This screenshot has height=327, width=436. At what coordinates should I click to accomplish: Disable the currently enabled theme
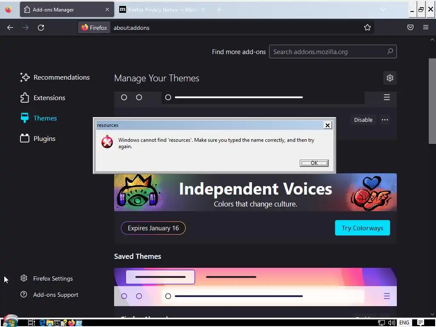[x=363, y=120]
